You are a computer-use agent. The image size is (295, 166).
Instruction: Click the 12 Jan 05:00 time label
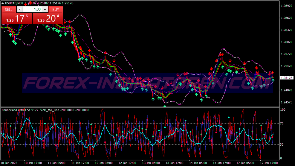pos(104,163)
